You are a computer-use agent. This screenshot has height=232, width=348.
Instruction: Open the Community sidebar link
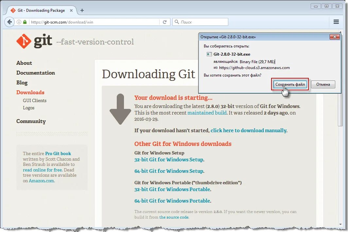click(x=31, y=121)
